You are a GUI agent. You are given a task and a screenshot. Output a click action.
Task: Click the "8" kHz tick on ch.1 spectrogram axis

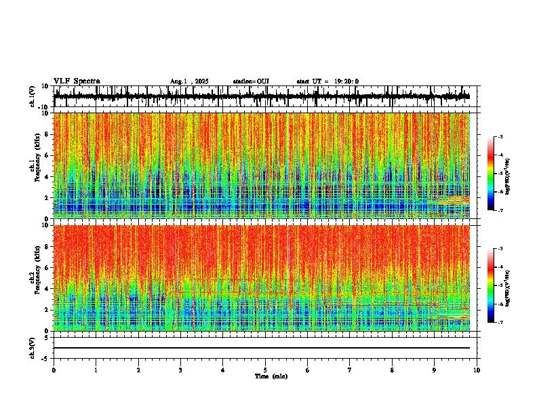tap(47, 134)
